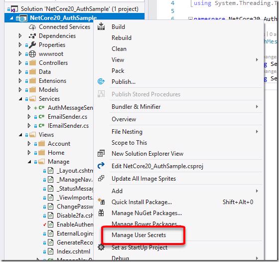The image size is (279, 262).
Task: Select the GenerateRecoveryCodes view file
Action: tap(75, 243)
